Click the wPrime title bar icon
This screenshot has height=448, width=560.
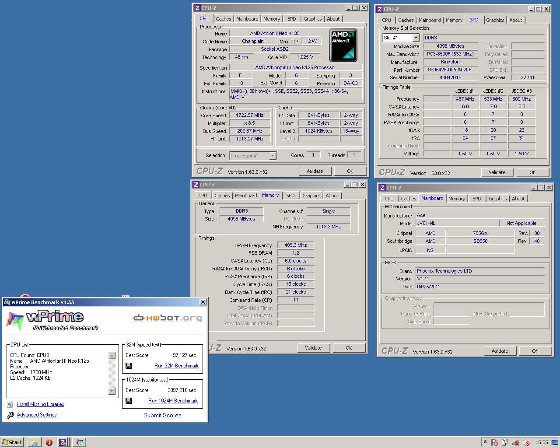click(x=7, y=302)
